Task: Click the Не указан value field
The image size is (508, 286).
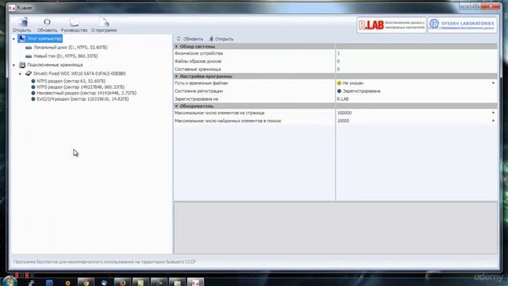Action: (416, 83)
